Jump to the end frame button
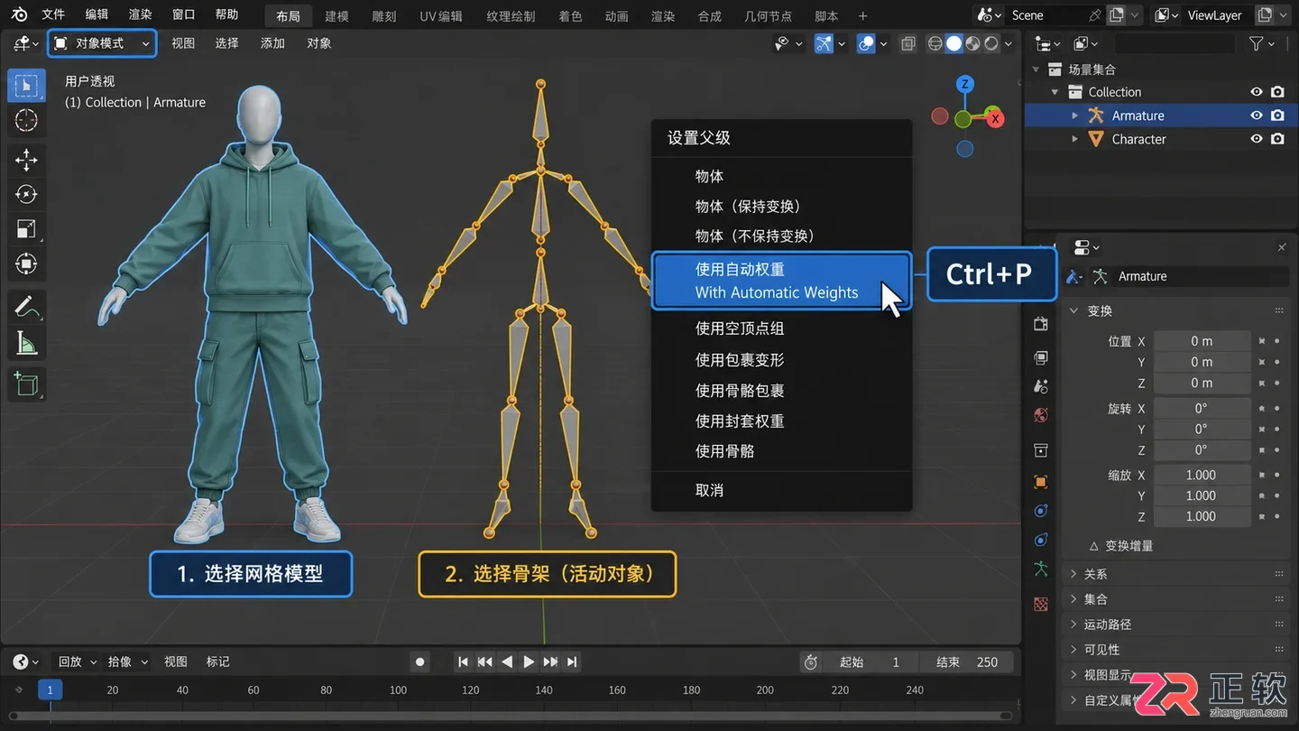The height and width of the screenshot is (731, 1299). pos(572,662)
